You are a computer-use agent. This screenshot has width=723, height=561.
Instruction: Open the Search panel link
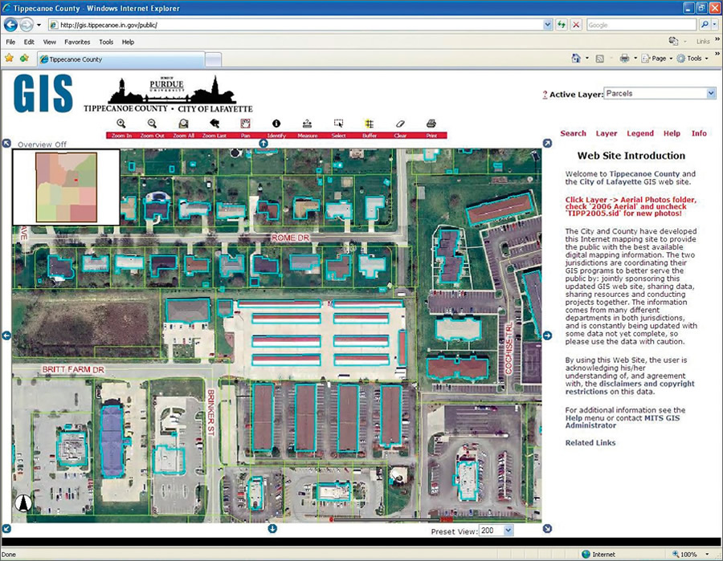click(x=573, y=133)
